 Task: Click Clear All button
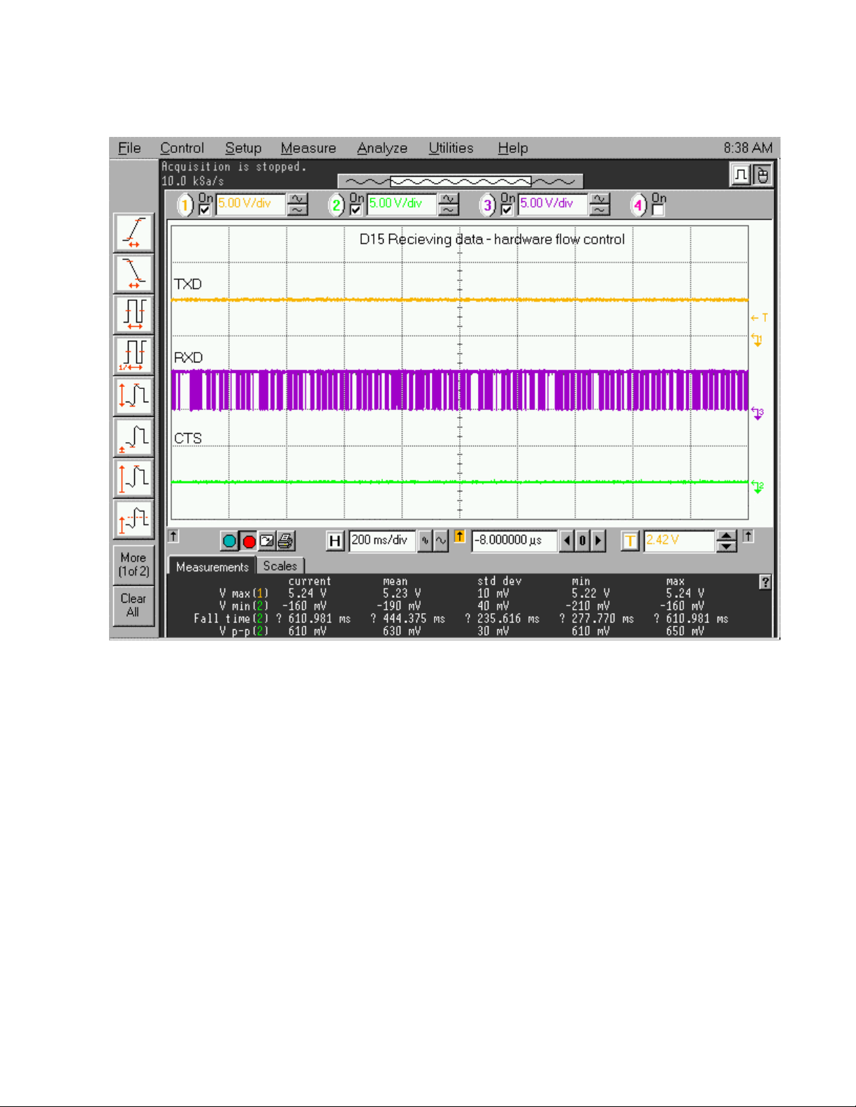(x=133, y=606)
